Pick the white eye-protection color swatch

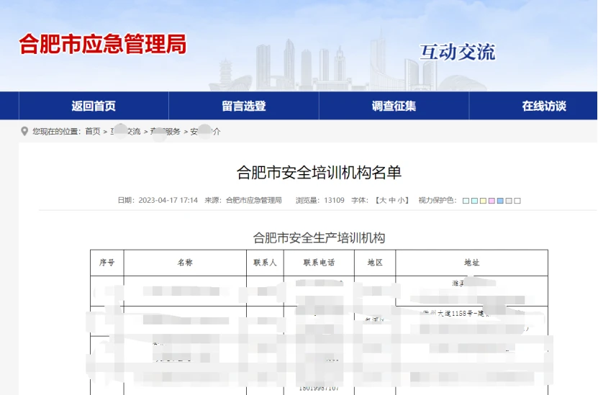point(517,201)
